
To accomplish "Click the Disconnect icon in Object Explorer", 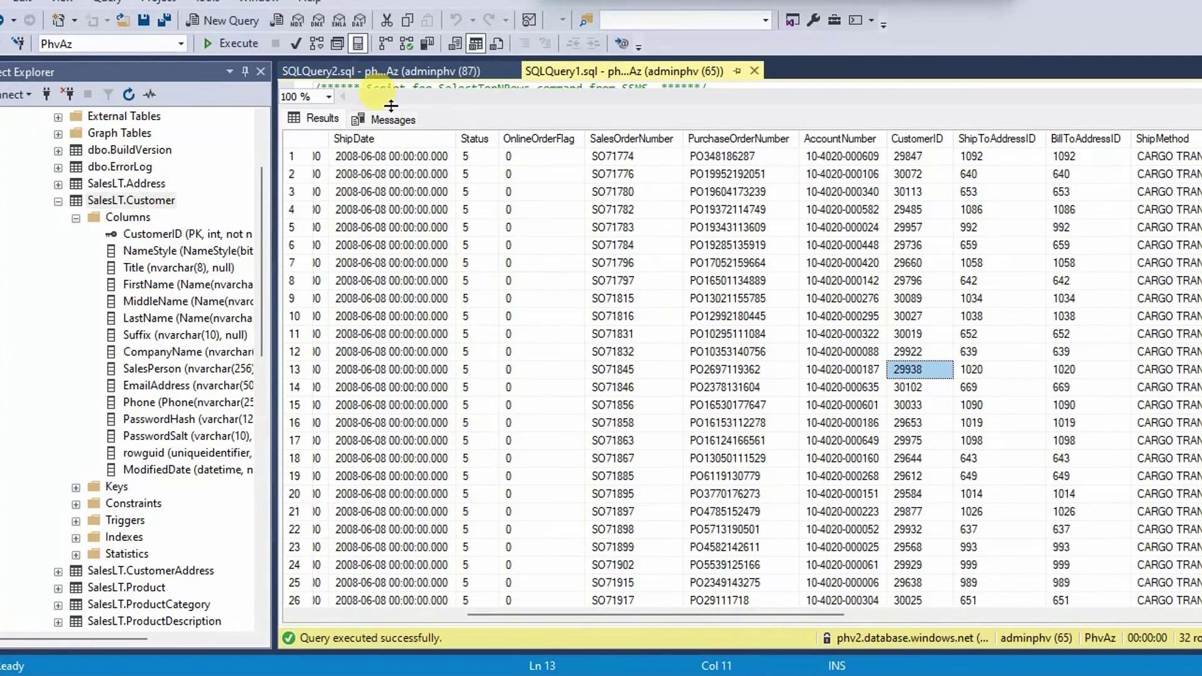I will click(68, 95).
